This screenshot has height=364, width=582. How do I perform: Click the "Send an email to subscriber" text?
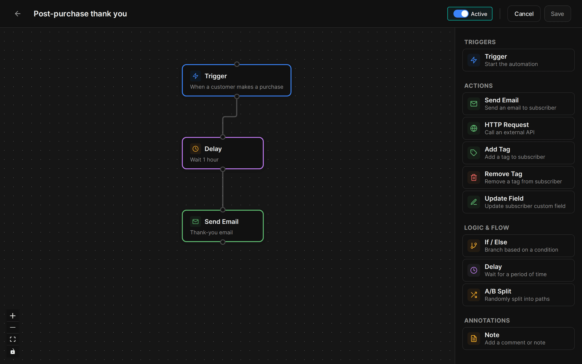(520, 108)
